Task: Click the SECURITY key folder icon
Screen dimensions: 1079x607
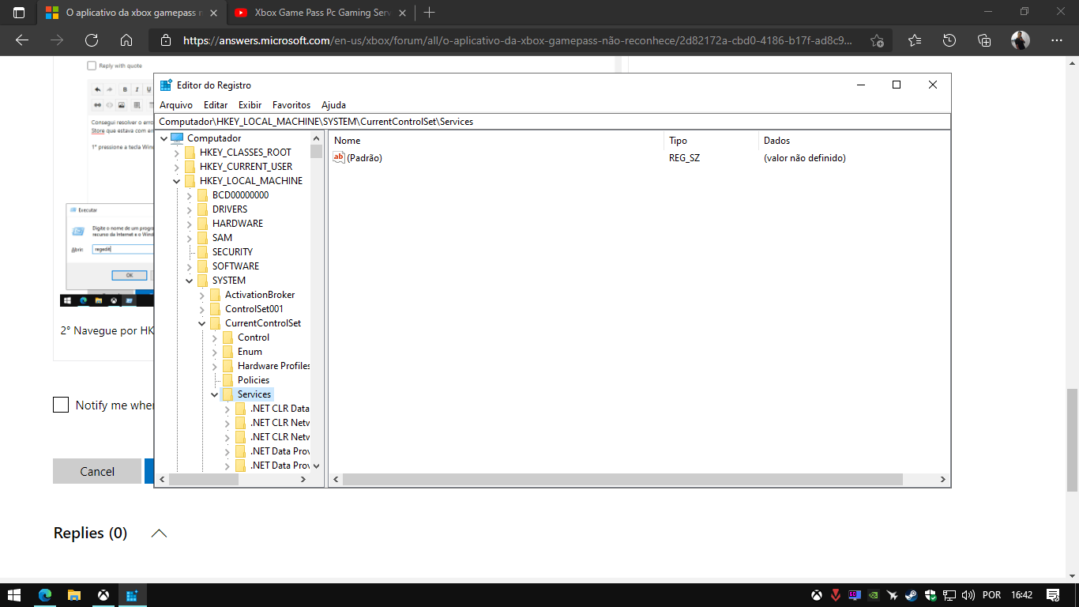Action: (202, 252)
